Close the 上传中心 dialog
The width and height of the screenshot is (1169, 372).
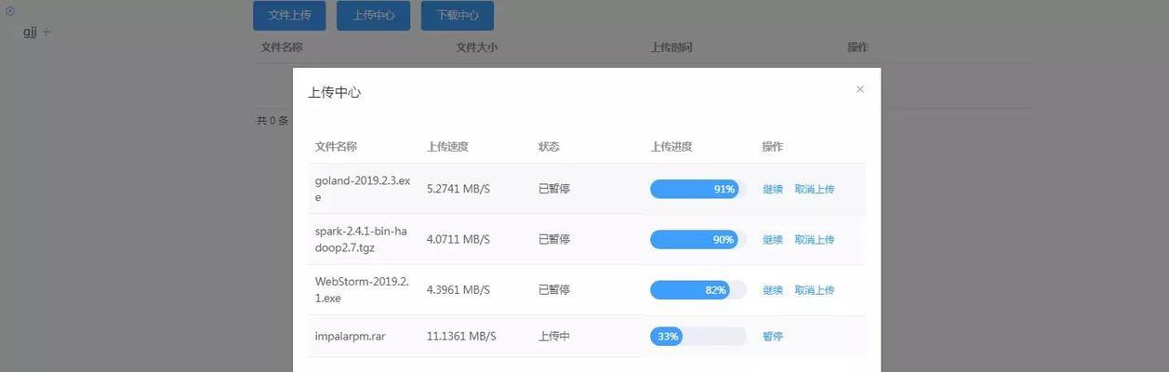click(860, 89)
